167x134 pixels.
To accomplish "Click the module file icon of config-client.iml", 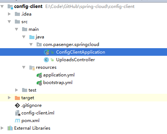I will (18, 113).
